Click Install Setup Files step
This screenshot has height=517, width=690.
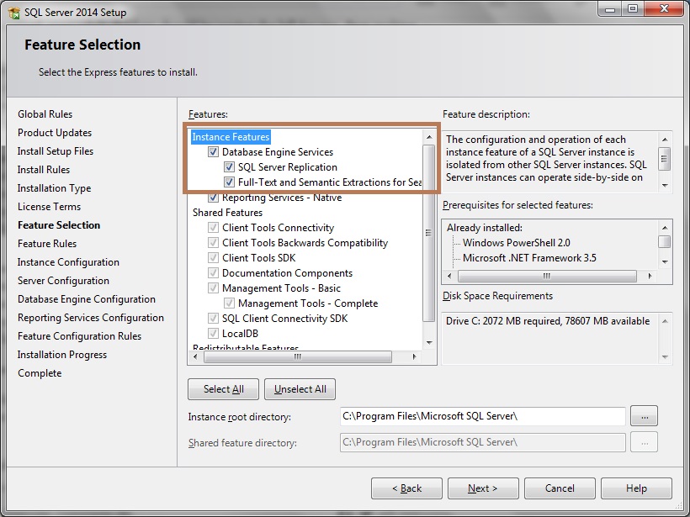(x=56, y=151)
